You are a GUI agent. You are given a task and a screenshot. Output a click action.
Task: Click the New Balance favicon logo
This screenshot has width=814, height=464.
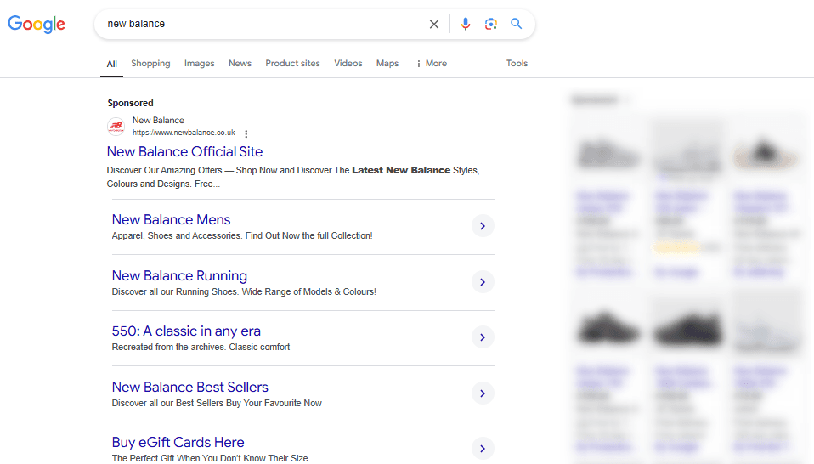(116, 126)
